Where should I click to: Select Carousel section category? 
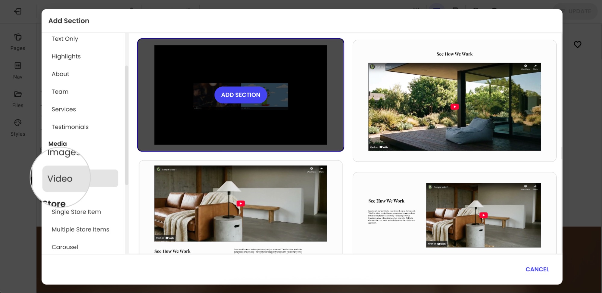tap(65, 247)
